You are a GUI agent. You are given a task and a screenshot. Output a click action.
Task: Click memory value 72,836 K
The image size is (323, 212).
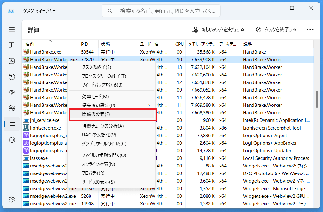click(206, 136)
